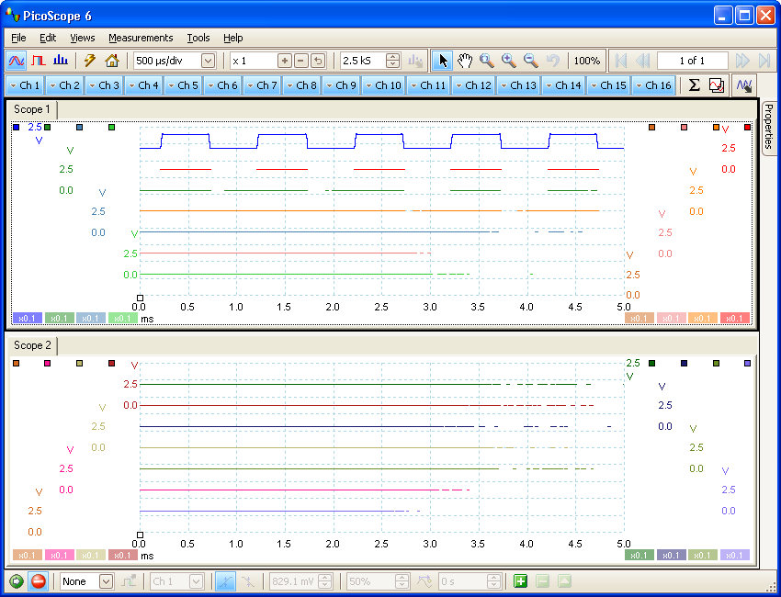Switch to Spectrum Mode icon

coord(61,61)
